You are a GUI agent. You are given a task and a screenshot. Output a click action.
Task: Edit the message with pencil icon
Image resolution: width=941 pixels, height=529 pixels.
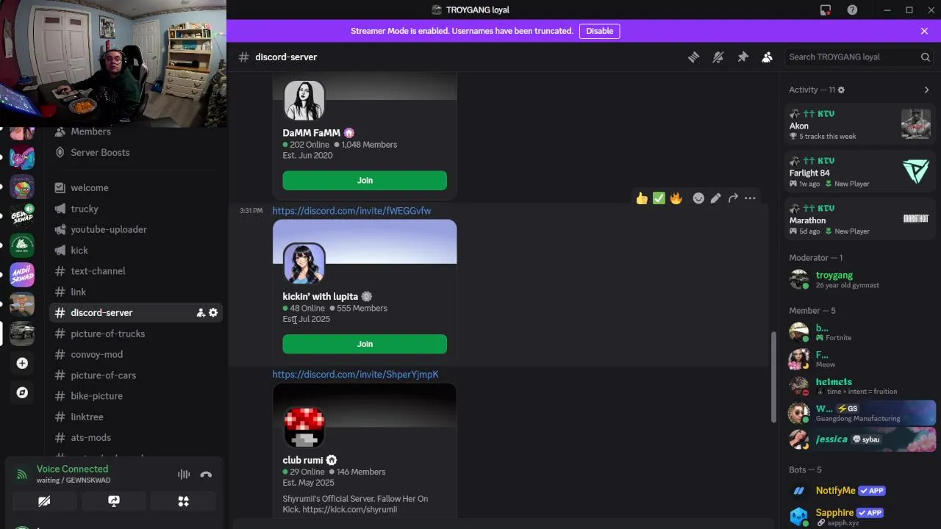point(715,198)
